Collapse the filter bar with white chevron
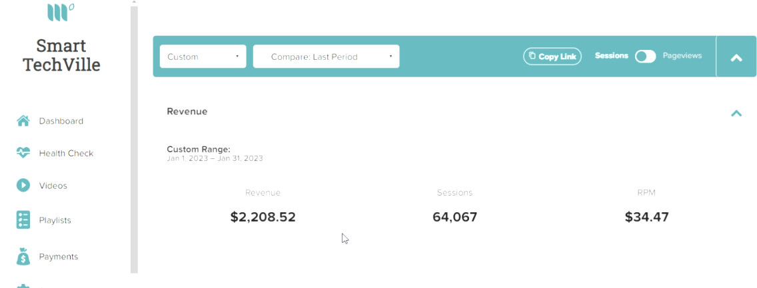757x288 pixels. coord(736,58)
